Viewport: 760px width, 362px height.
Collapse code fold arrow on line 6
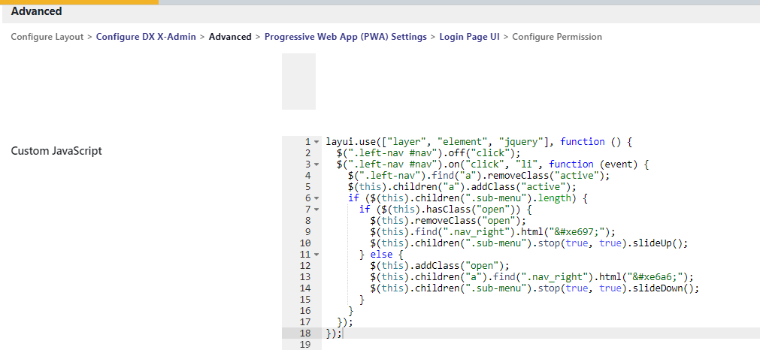pos(316,198)
